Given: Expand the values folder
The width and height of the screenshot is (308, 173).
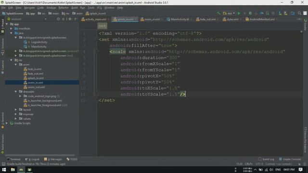Looking at the screenshot, I should point(16,119).
